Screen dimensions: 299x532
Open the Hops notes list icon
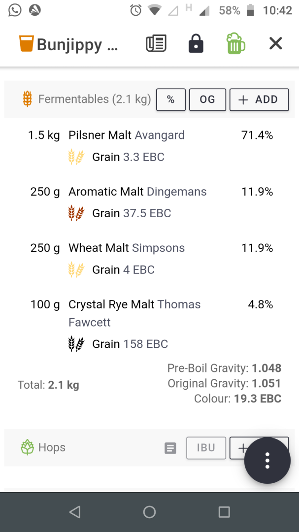click(170, 448)
